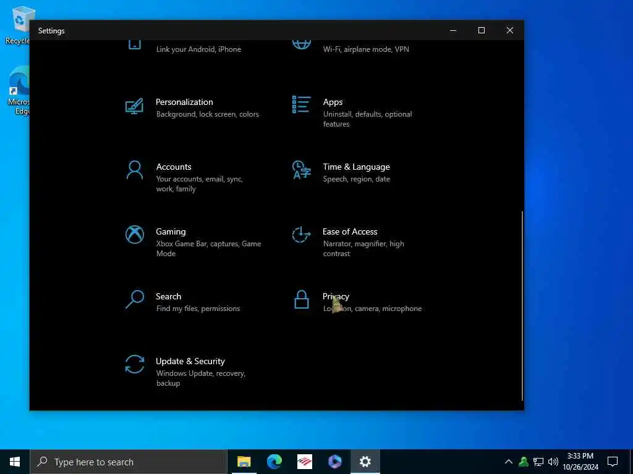This screenshot has height=474, width=633.
Task: Click "Link your Android, iPhone" text
Action: (198, 49)
